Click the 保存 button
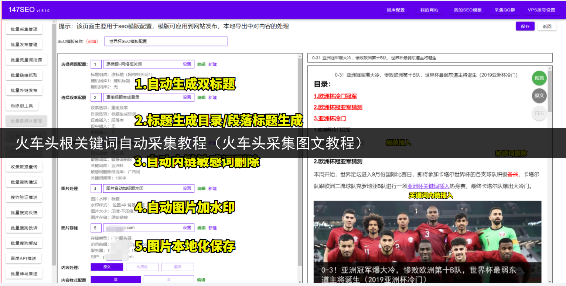The height and width of the screenshot is (286, 566). point(525,26)
